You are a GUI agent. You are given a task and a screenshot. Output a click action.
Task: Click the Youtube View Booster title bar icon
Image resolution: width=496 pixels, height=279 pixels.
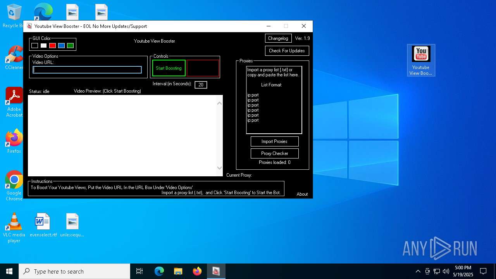coord(29,26)
